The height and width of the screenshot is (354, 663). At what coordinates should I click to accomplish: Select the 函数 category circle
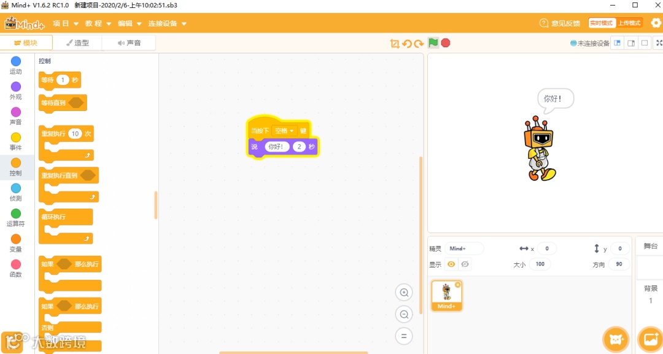pos(15,264)
